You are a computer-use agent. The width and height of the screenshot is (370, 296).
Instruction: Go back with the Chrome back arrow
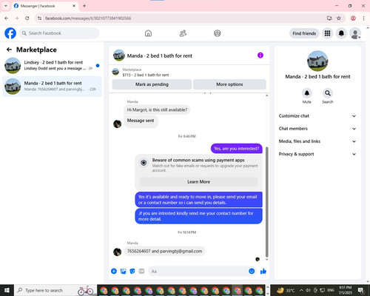[x=7, y=18]
